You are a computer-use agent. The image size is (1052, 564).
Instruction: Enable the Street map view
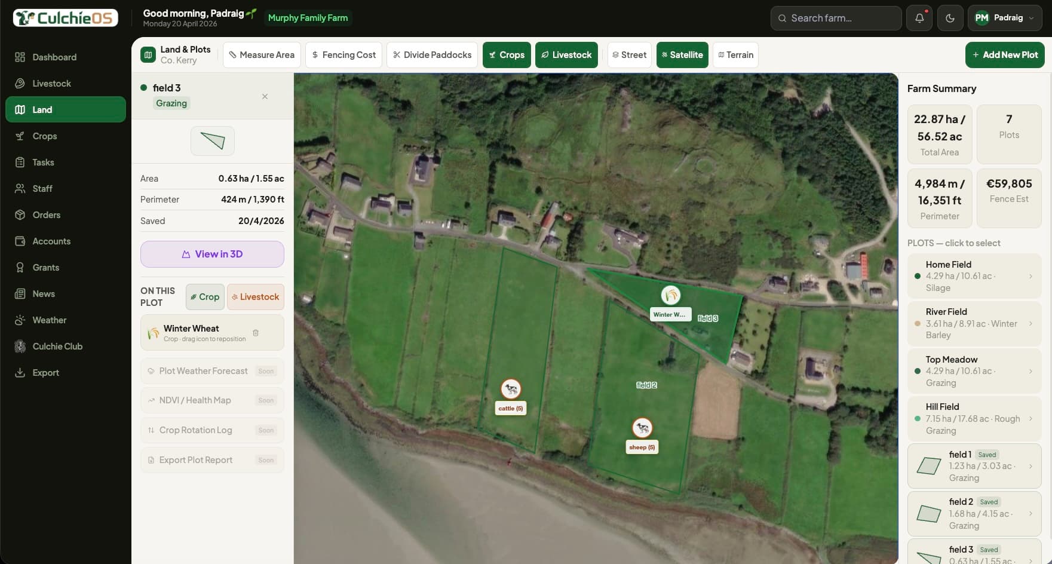coord(629,54)
